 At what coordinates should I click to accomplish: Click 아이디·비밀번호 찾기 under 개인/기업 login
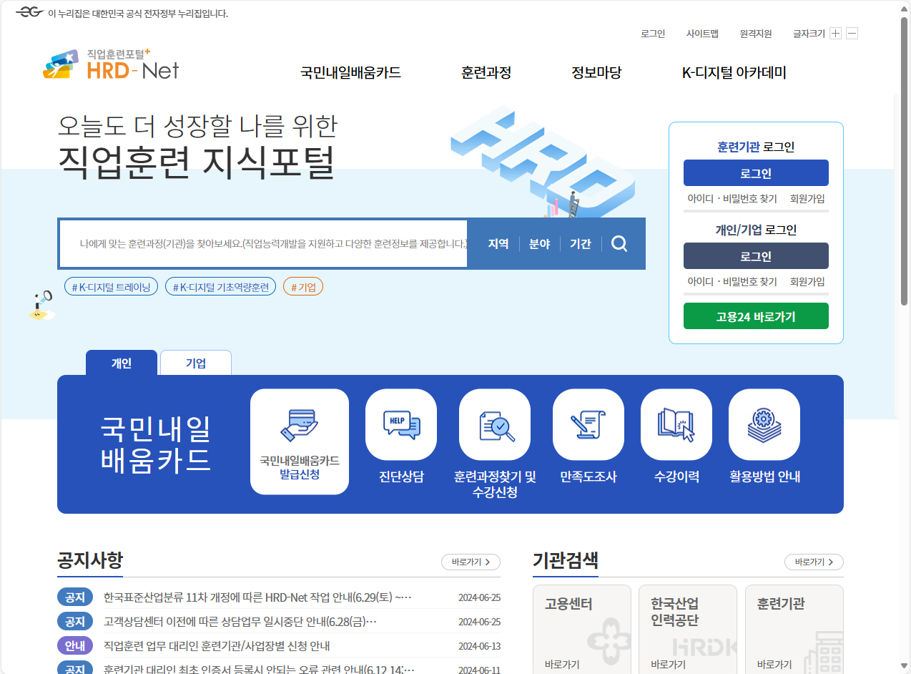coord(732,282)
